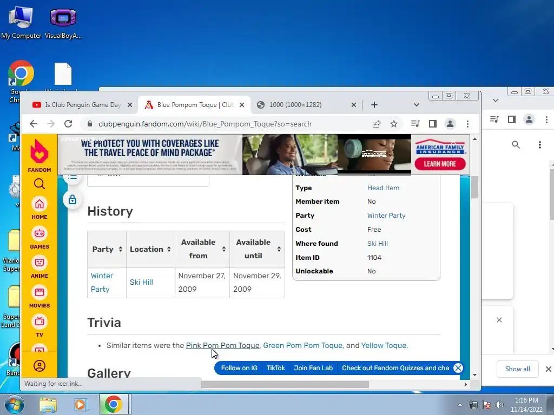Open the Green Pom Pom Toque link

(x=303, y=345)
